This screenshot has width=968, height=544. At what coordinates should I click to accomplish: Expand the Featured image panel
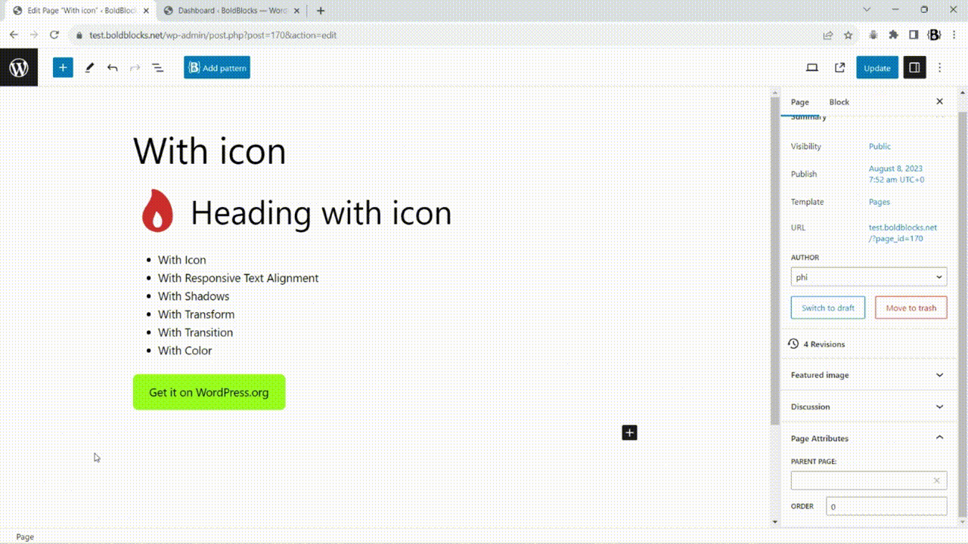pos(869,375)
